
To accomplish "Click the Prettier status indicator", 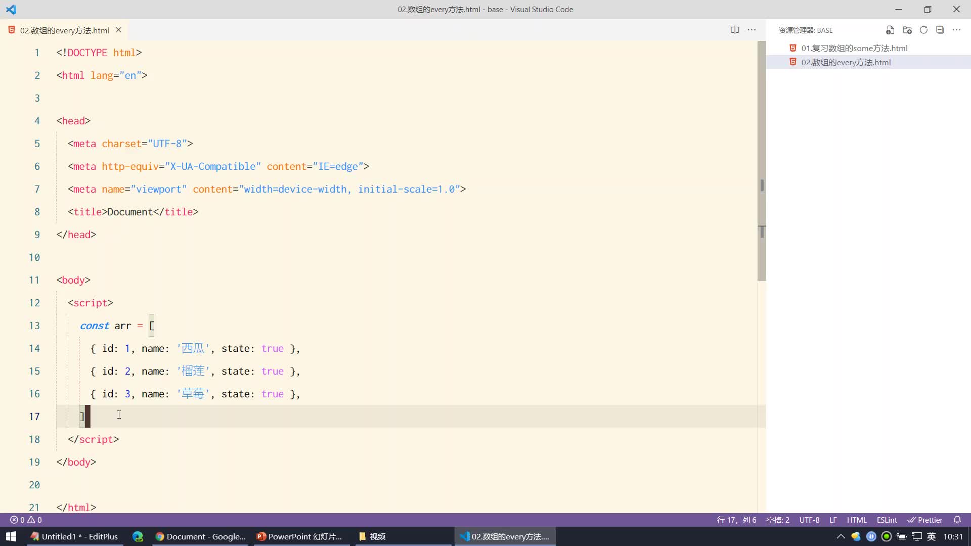I will pos(925,520).
